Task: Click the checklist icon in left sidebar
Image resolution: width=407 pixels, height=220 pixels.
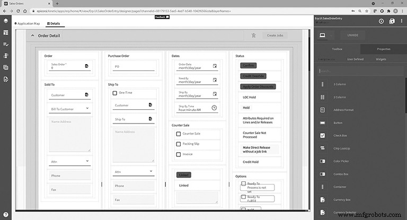Action: (x=6, y=45)
